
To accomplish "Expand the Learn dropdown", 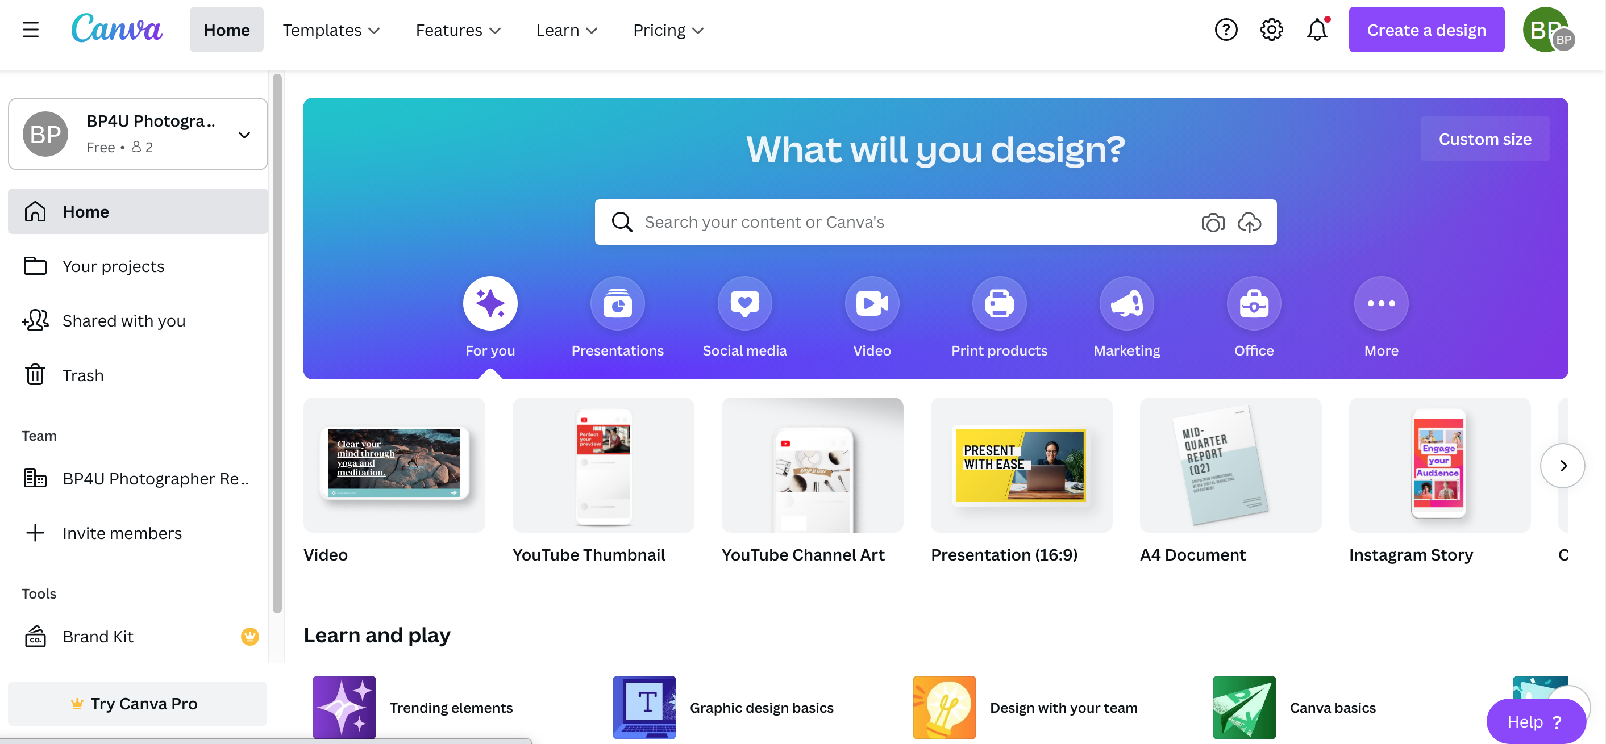I will (566, 30).
